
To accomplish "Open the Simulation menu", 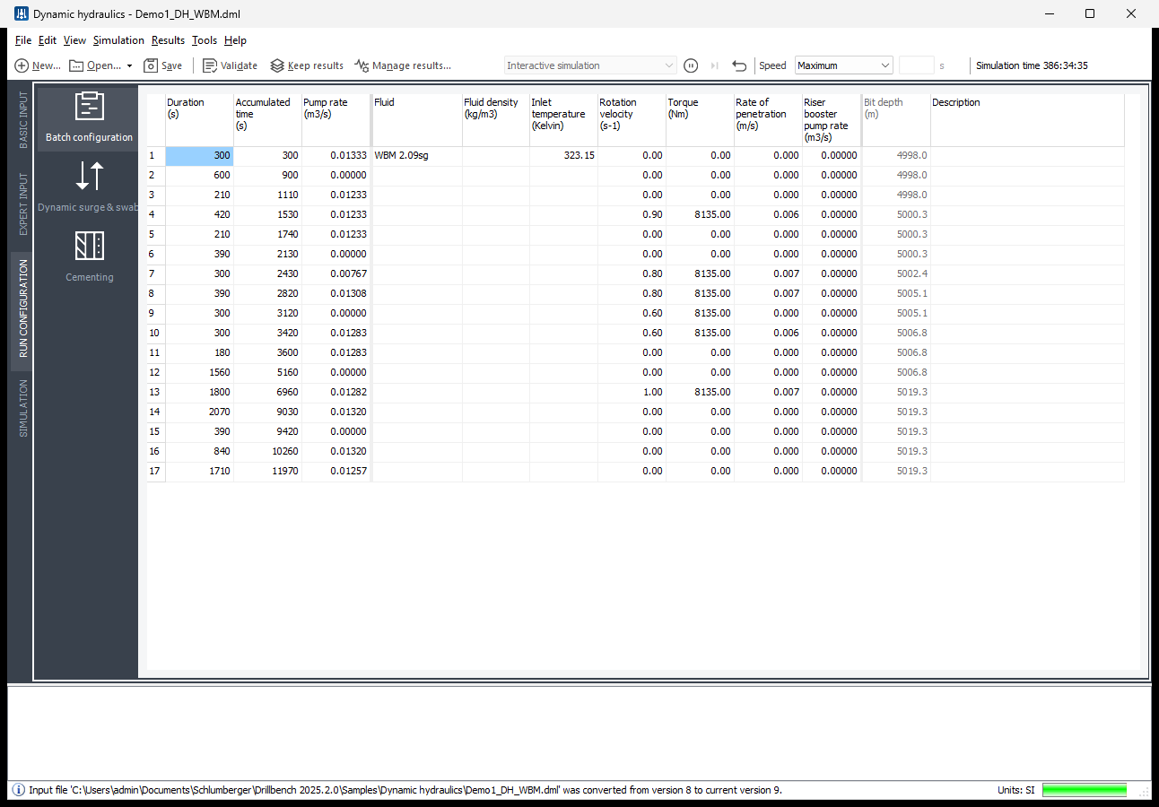I will tap(118, 40).
